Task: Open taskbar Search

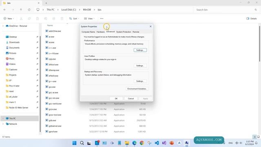Action: click(82, 143)
